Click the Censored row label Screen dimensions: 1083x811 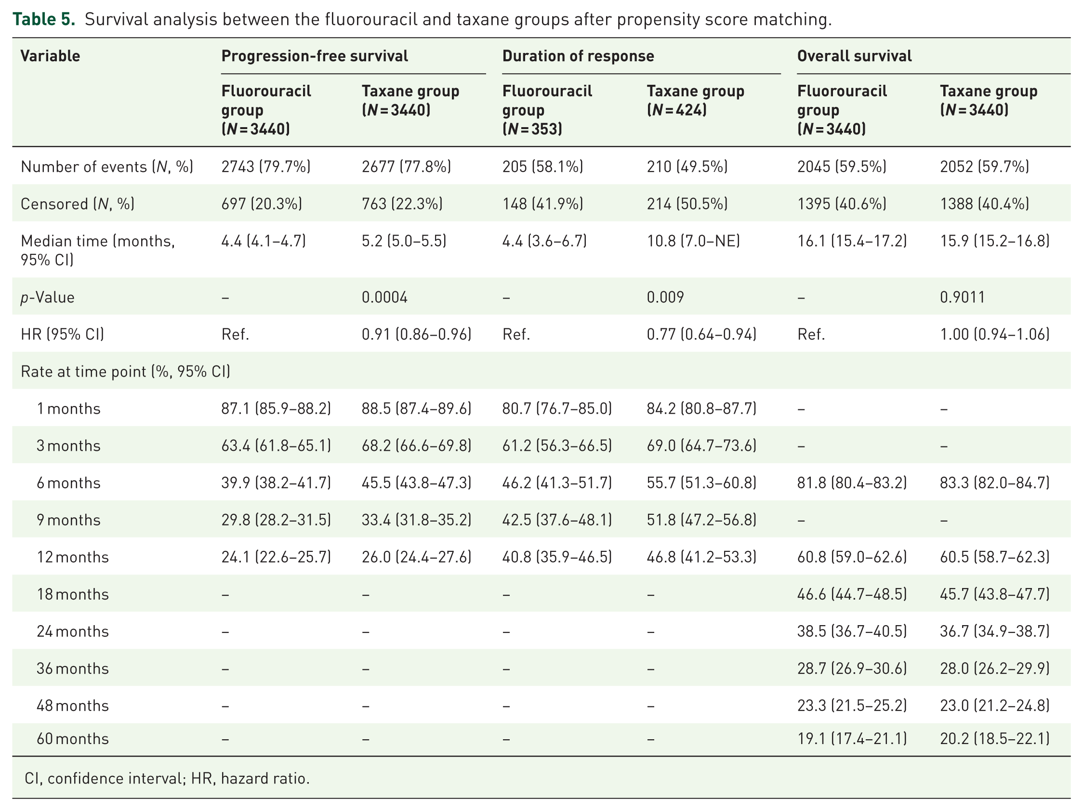(x=78, y=204)
